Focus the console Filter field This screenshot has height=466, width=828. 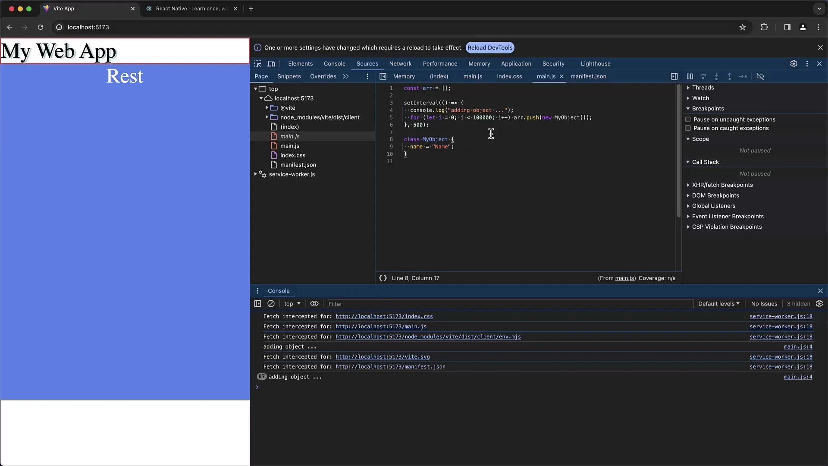coord(510,304)
